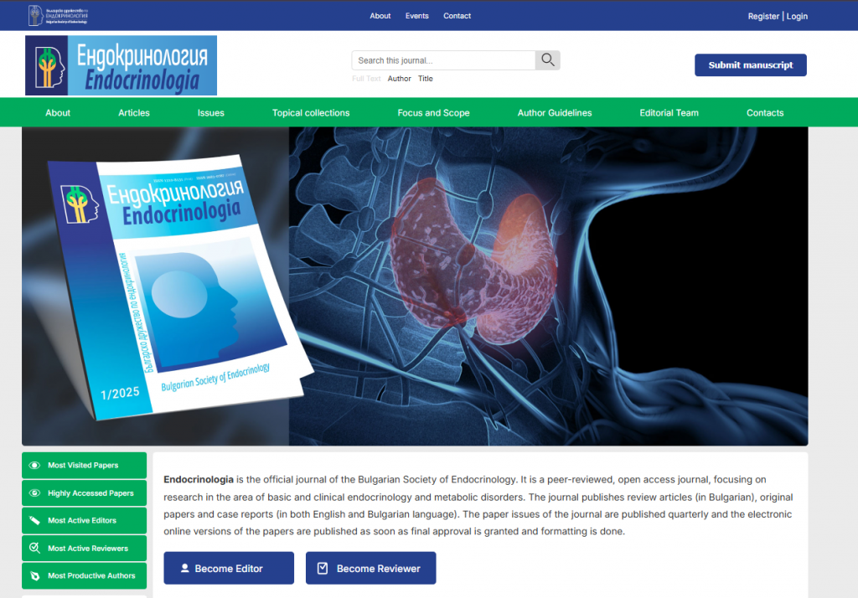The height and width of the screenshot is (598, 858).
Task: Go to Contacts in the green bar
Action: (x=765, y=113)
